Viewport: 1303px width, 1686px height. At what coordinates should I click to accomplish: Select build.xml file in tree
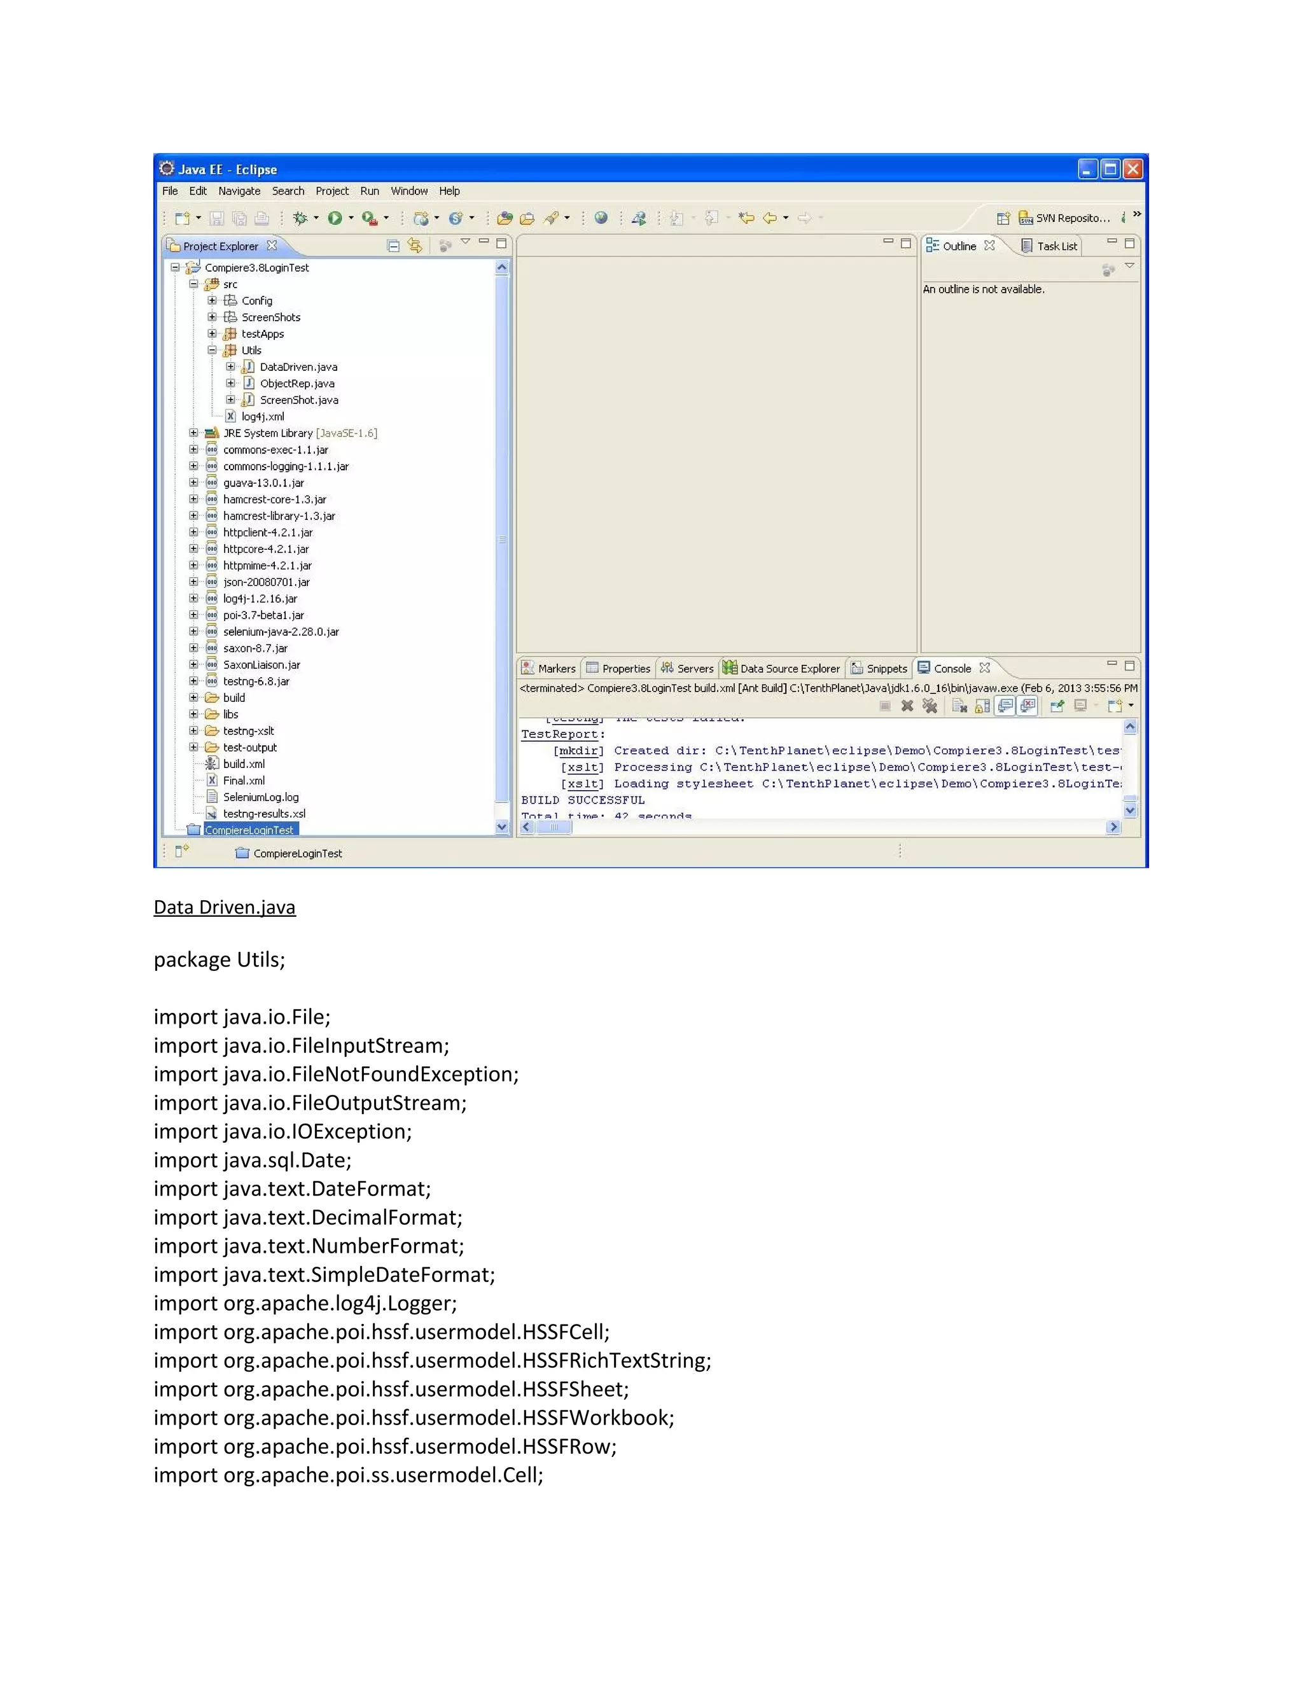click(244, 764)
